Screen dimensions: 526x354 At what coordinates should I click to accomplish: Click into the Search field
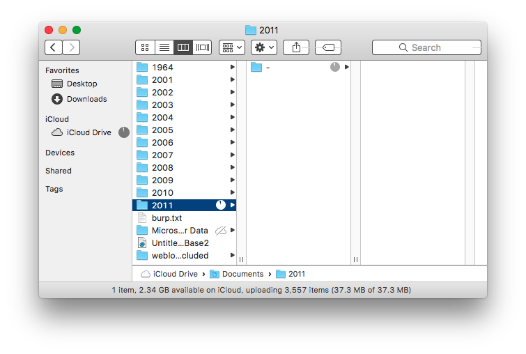coord(426,47)
